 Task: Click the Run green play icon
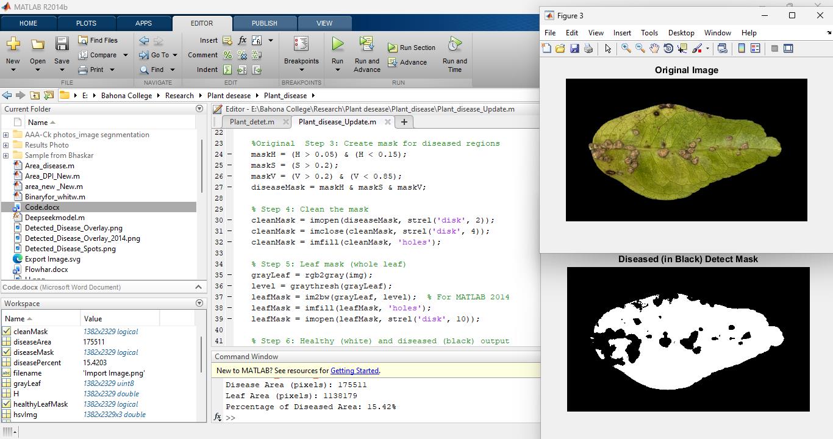pyautogui.click(x=337, y=44)
